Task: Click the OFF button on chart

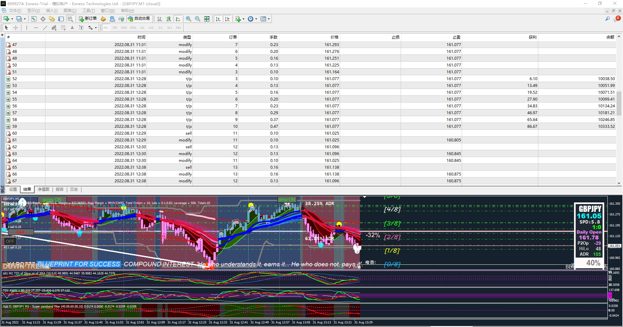Action: pos(10,241)
